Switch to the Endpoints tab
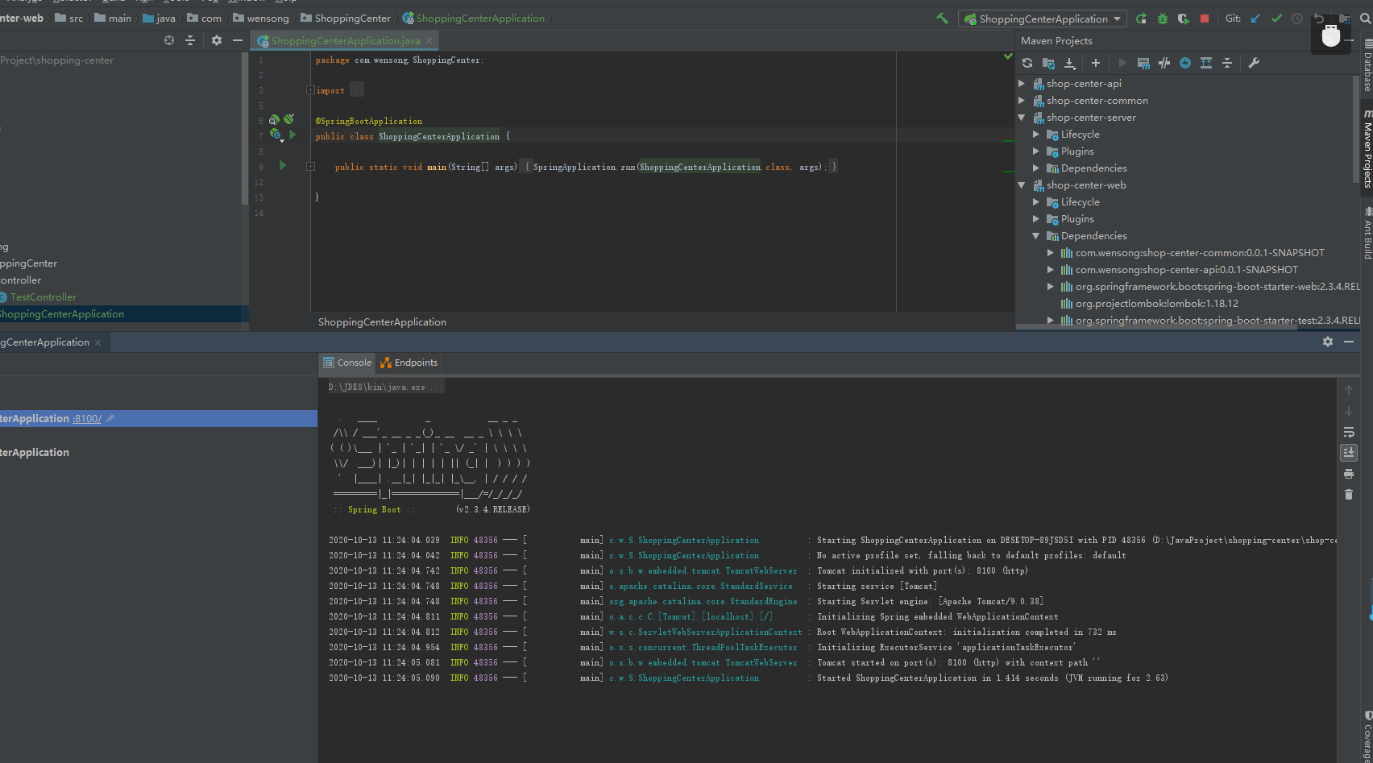This screenshot has height=763, width=1373. tap(409, 363)
